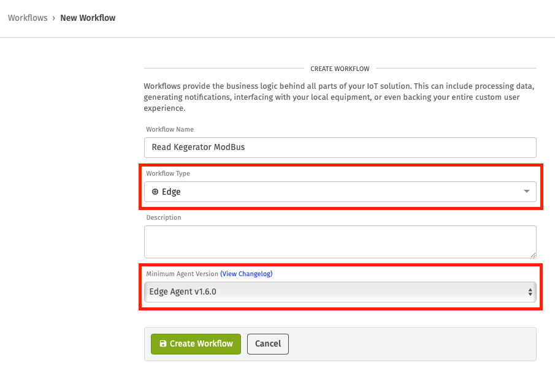Click the save icon on Create Workflow
This screenshot has width=555, height=379.
163,343
